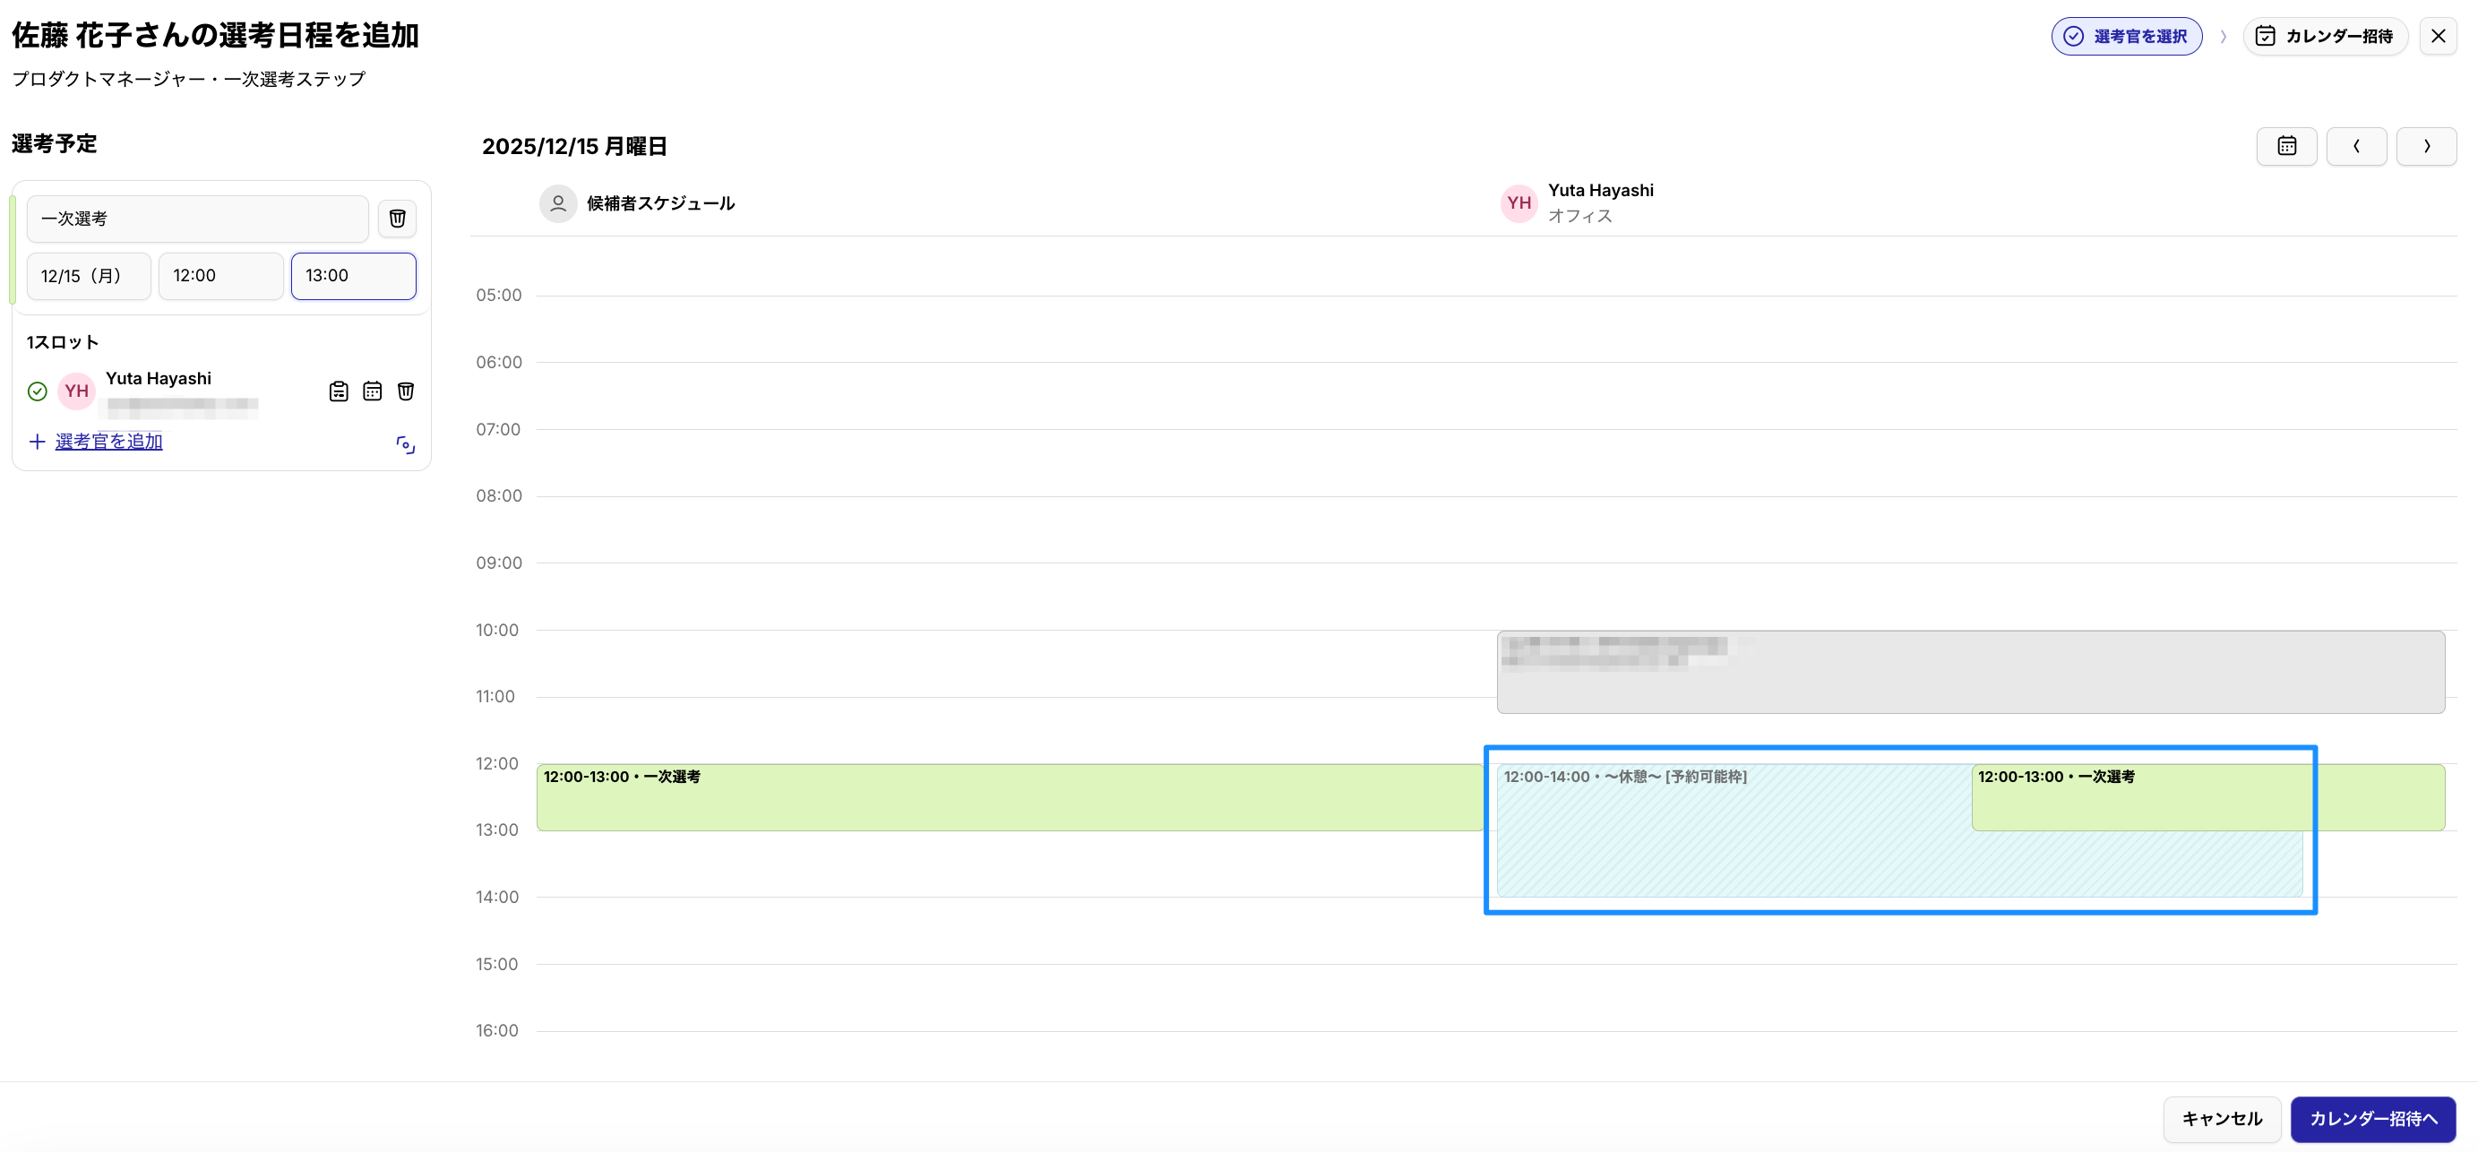Click the 選考官を追加 link

coord(108,442)
